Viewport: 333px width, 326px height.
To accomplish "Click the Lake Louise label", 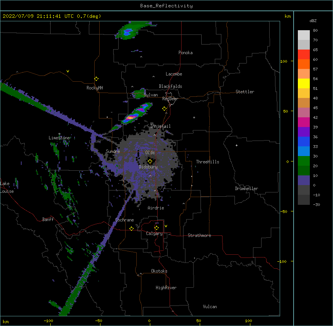I will click(7, 187).
